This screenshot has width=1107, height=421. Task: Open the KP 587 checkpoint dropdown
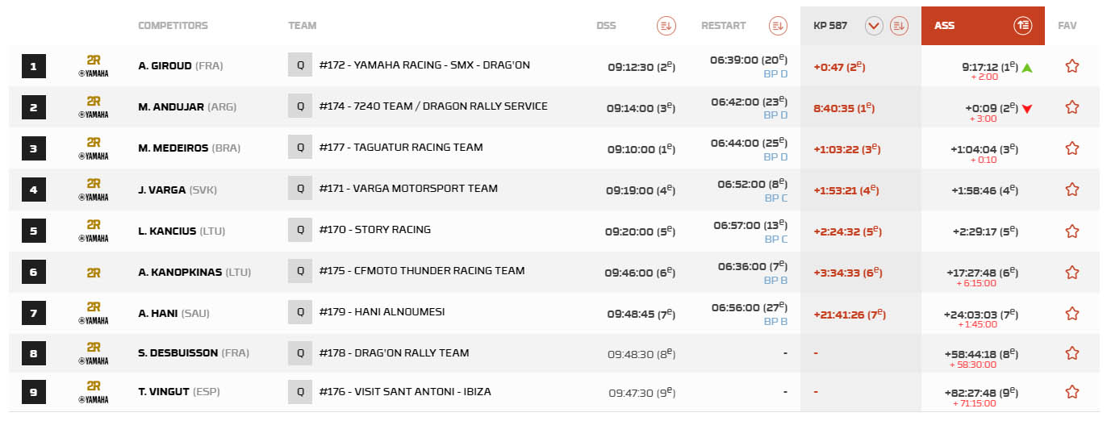click(874, 26)
